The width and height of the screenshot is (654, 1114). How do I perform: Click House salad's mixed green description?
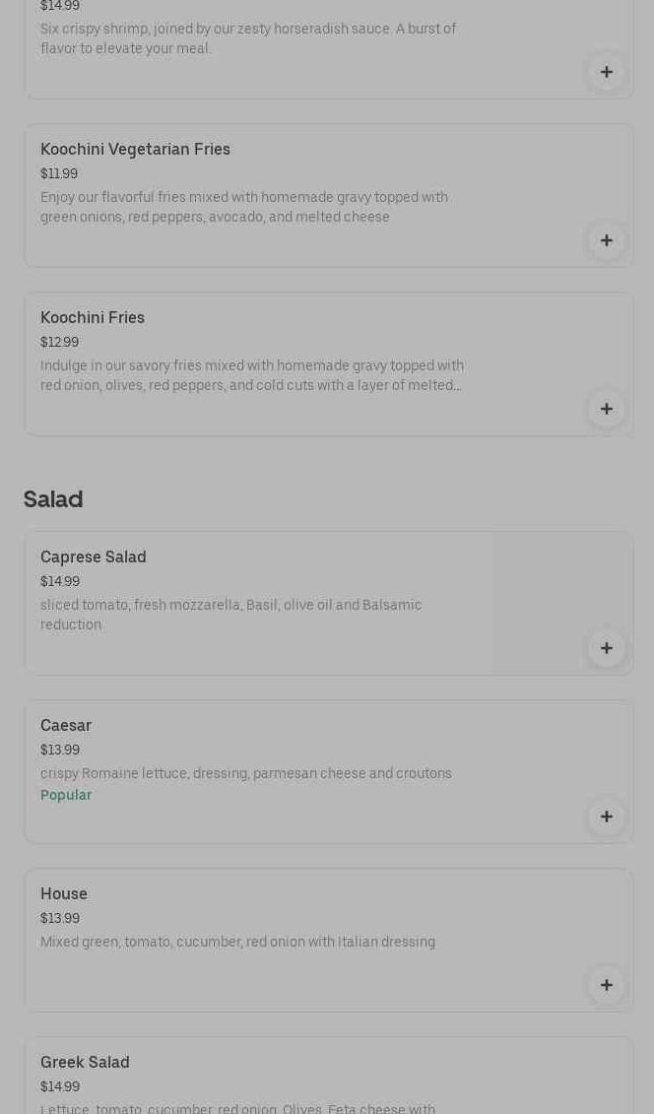click(237, 943)
